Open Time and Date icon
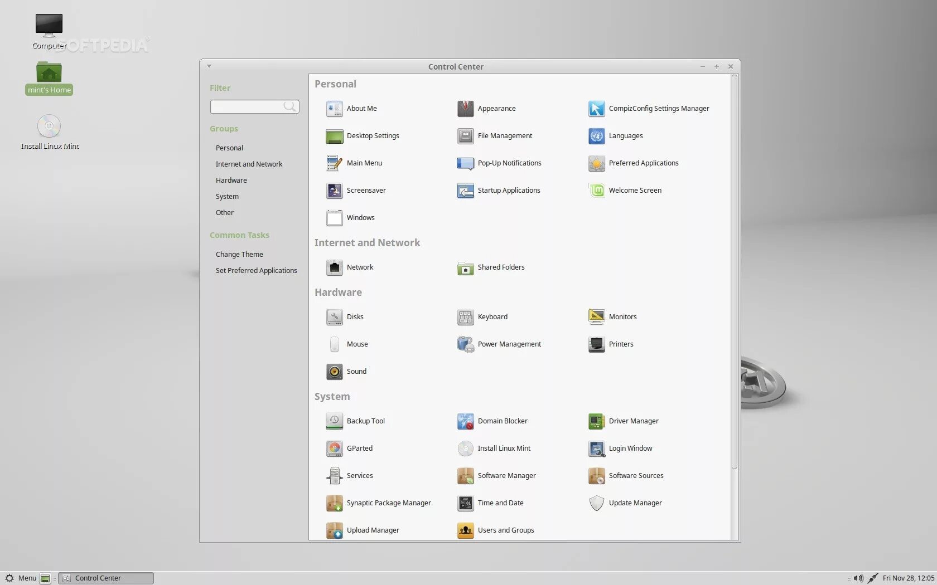The width and height of the screenshot is (937, 585). click(465, 503)
